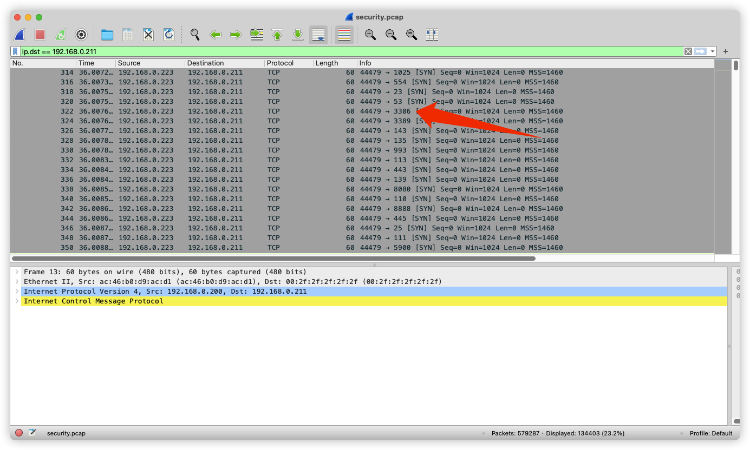Sort by No. column header
This screenshot has width=750, height=450.
[43, 63]
